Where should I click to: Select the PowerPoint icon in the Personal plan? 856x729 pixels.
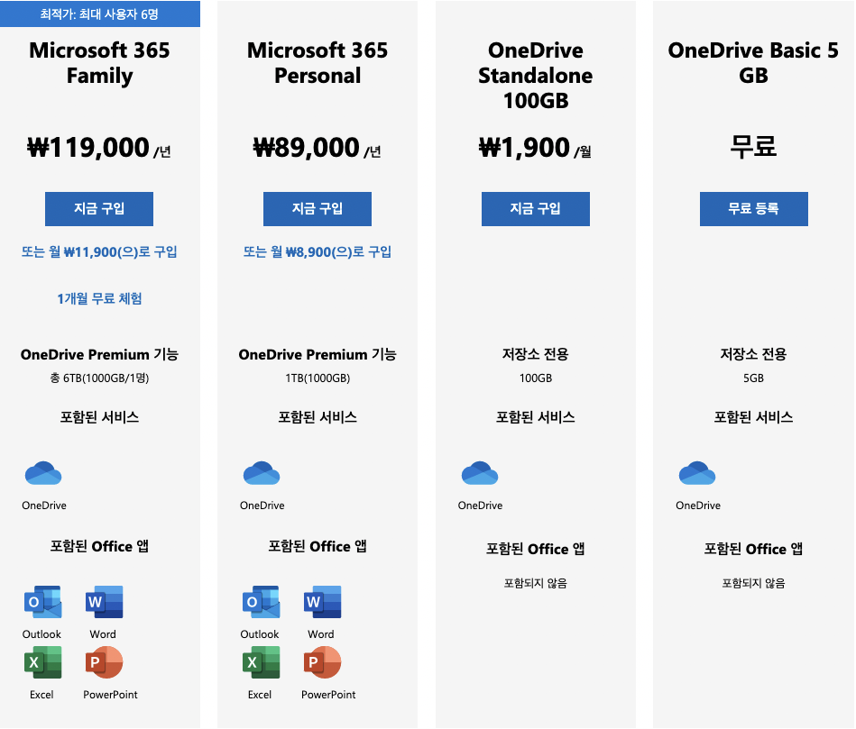[x=323, y=662]
